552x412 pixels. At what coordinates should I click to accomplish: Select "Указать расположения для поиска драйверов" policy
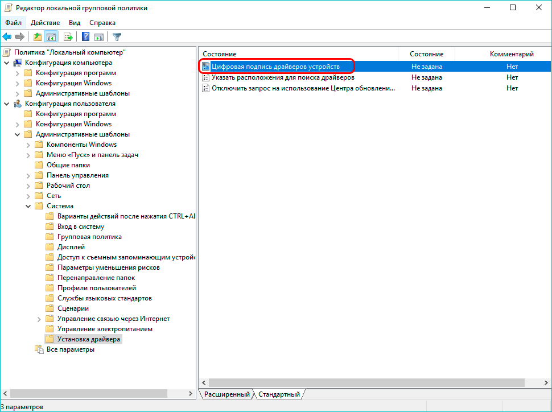pos(283,77)
